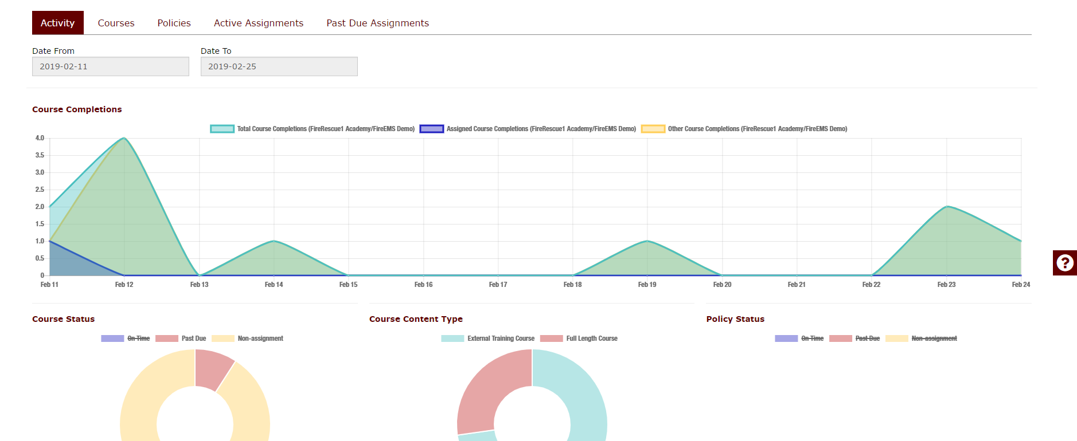The image size is (1077, 441).
Task: Open the Policies tab
Action: coord(174,23)
